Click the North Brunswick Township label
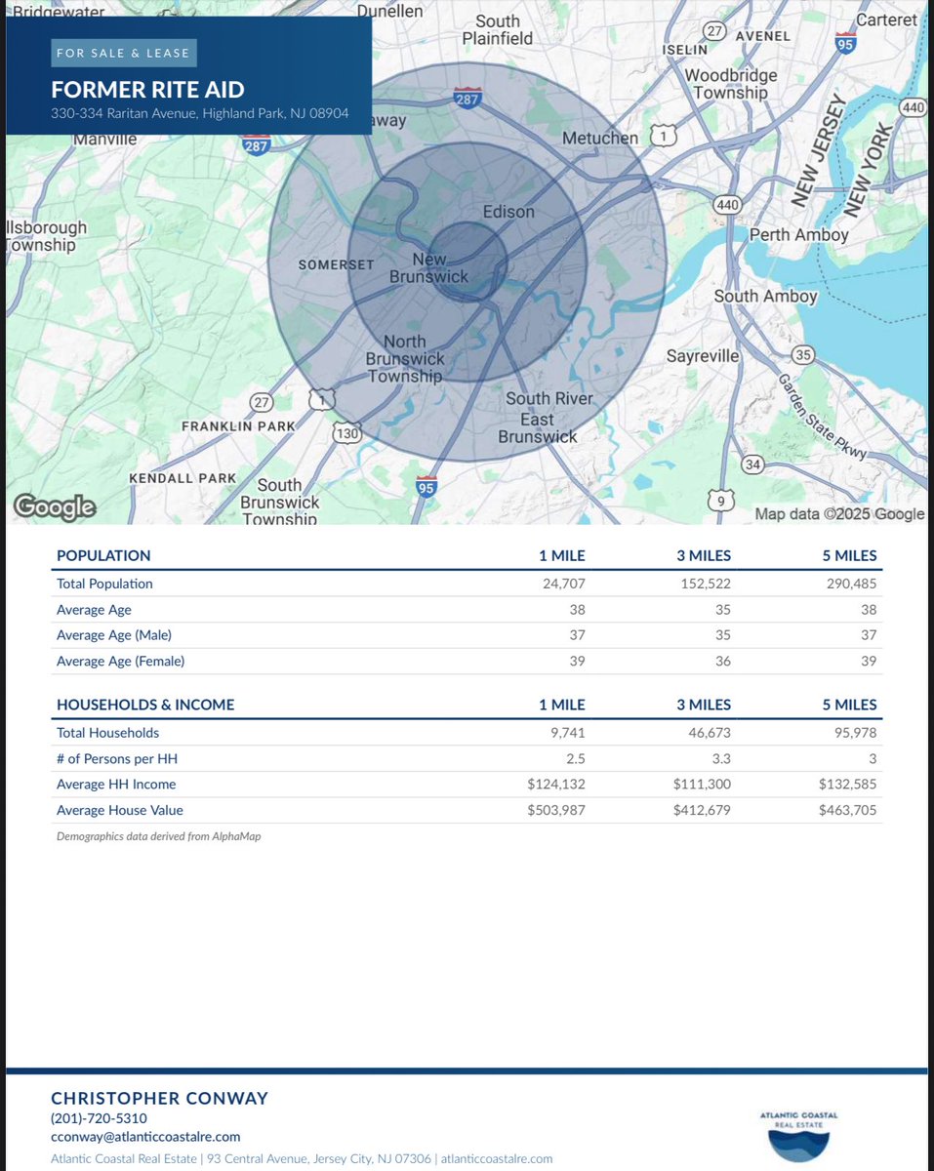934x1171 pixels. coord(404,358)
